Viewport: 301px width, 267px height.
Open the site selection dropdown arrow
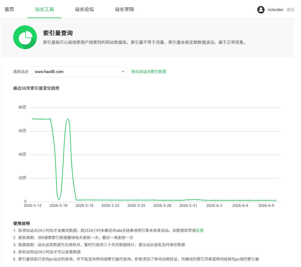(x=123, y=72)
